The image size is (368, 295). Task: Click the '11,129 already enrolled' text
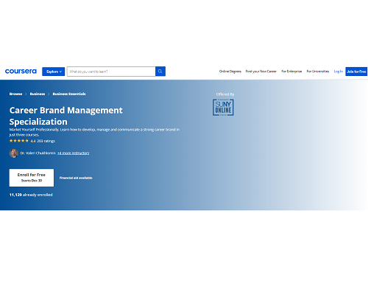click(31, 195)
